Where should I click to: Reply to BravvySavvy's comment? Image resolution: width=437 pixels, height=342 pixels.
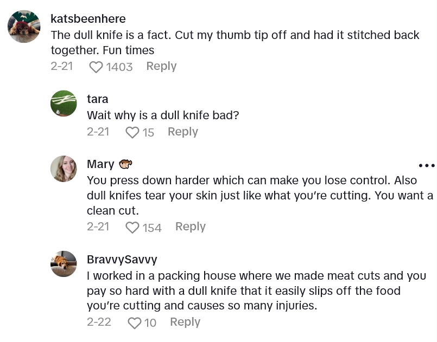[185, 322]
